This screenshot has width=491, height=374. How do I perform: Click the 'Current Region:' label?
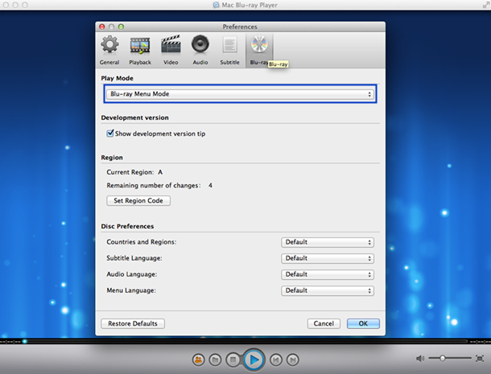click(130, 172)
